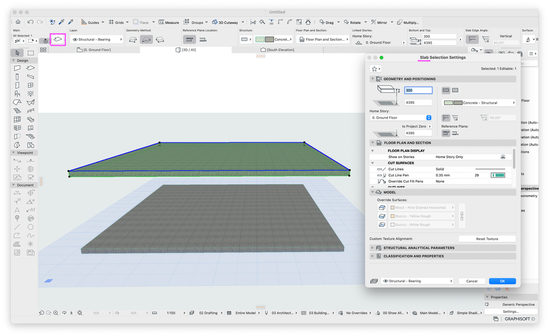The image size is (549, 336).
Task: Toggle the override surfaces chain link
Action: 462,216
